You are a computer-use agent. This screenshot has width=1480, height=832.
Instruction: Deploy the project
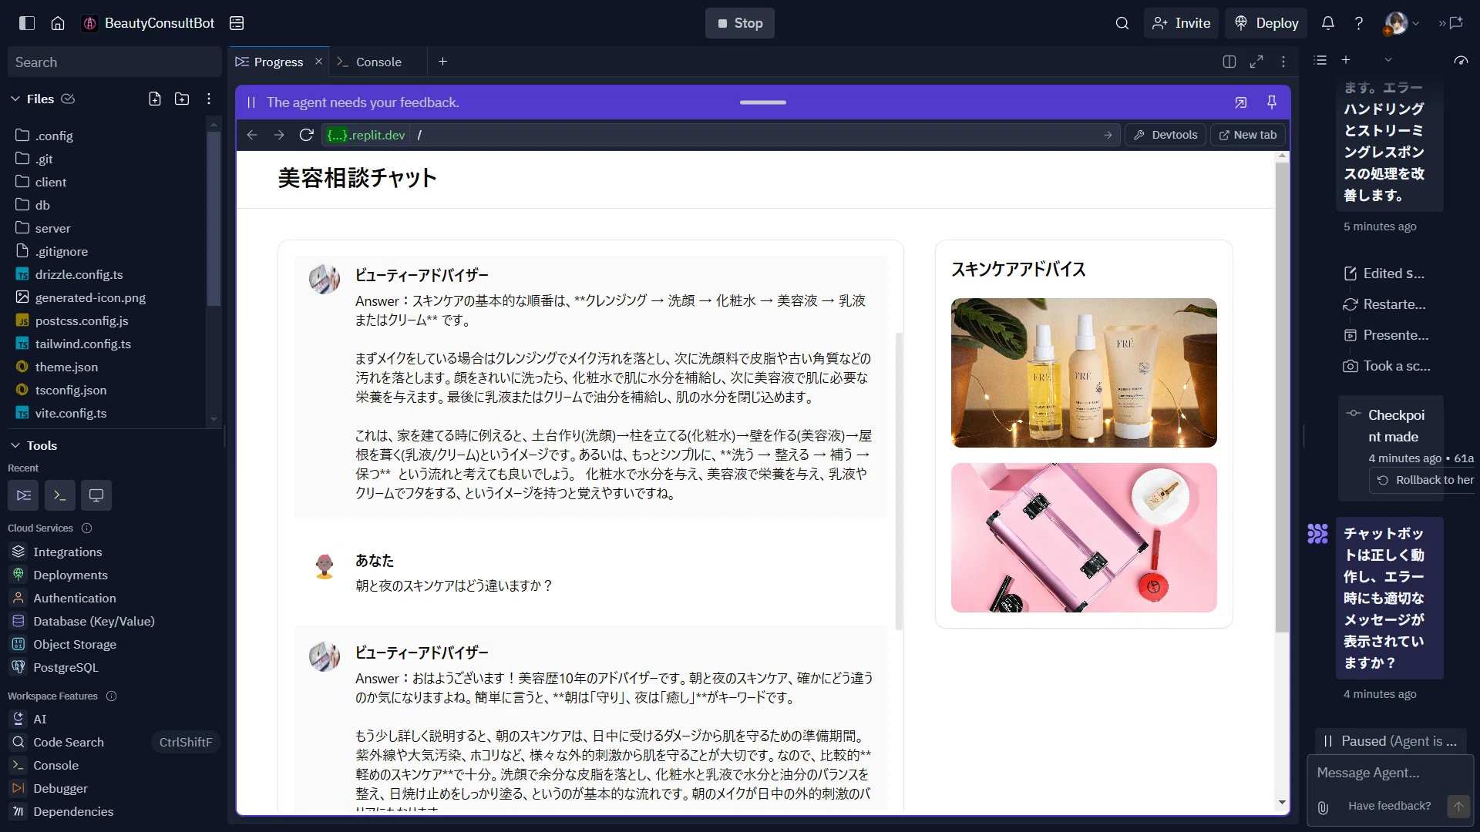pos(1266,23)
